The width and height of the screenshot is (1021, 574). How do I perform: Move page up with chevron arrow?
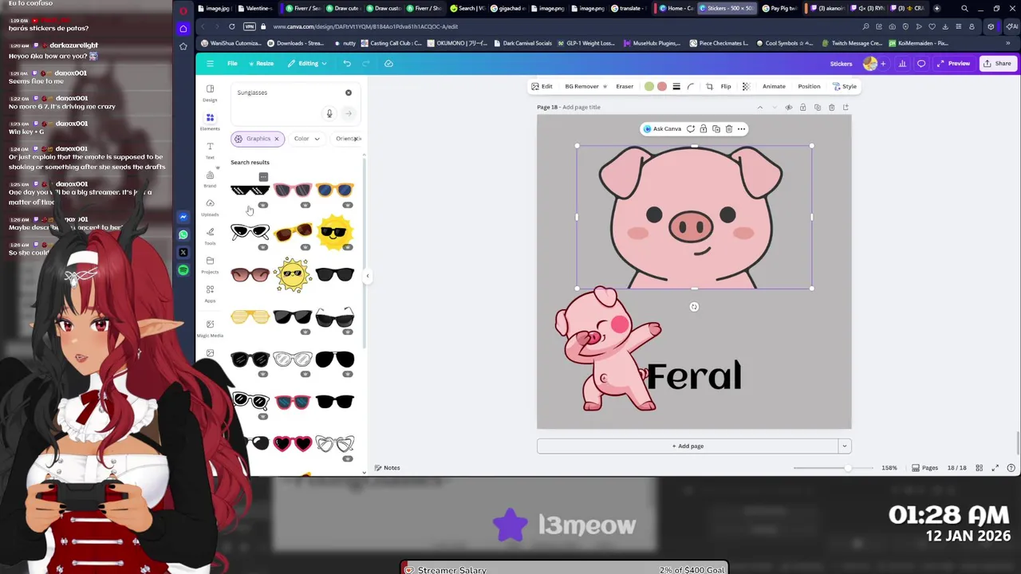click(x=759, y=108)
